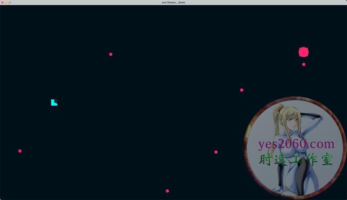Click the pink dot left of the watermark circle
This screenshot has width=347, height=200.
[x=216, y=152]
